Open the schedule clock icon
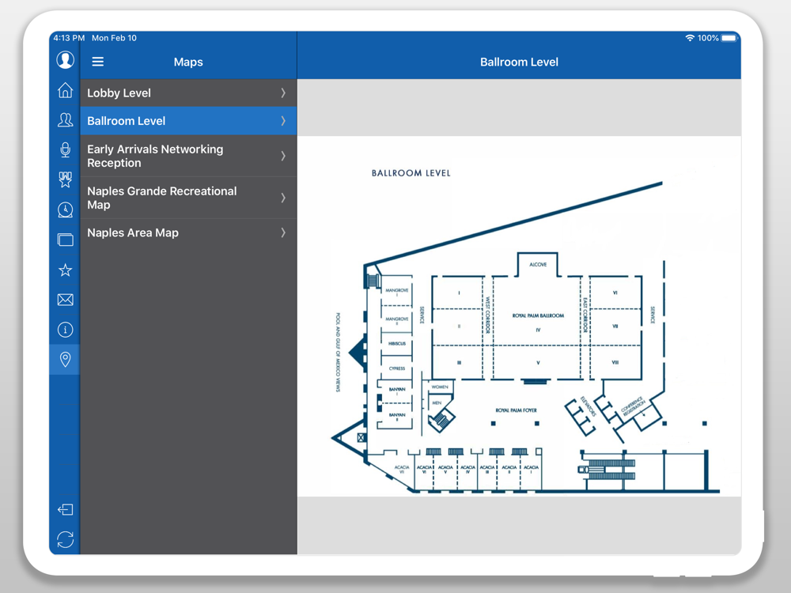 tap(65, 210)
